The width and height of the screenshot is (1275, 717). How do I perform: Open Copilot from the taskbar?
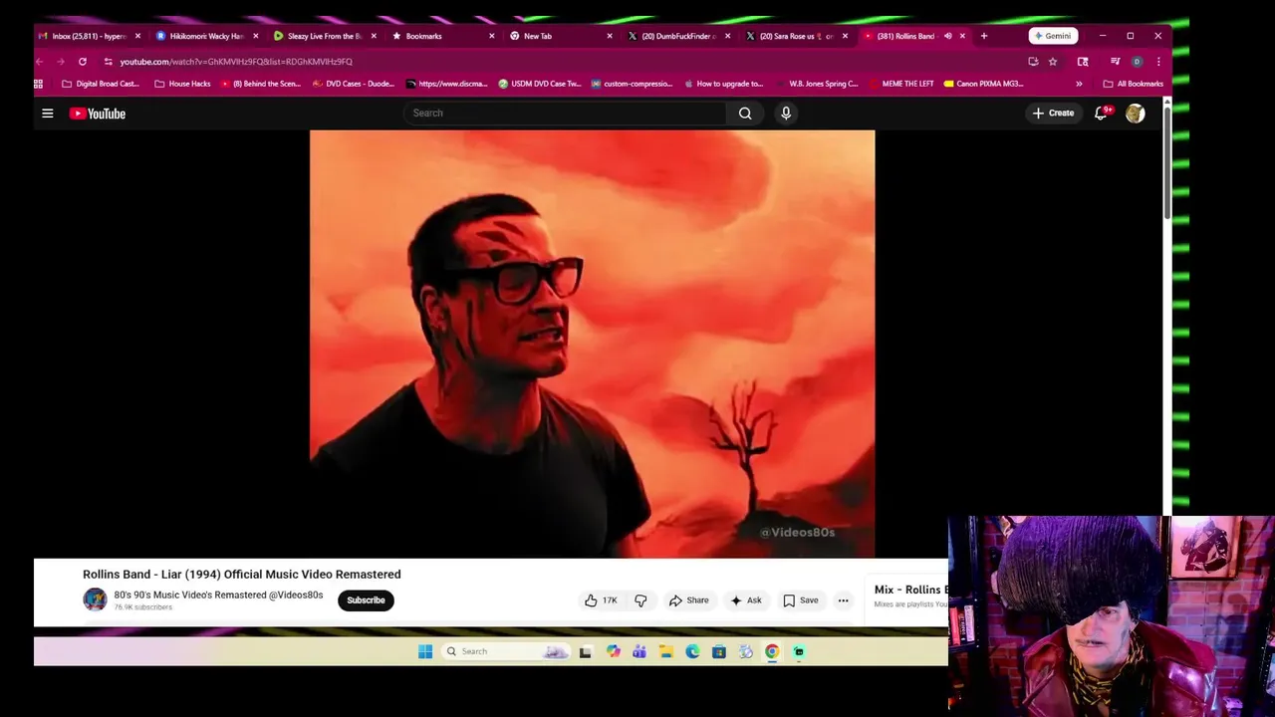(x=613, y=651)
